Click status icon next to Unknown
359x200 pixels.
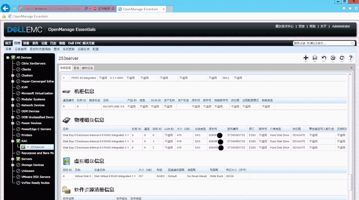tap(18, 171)
